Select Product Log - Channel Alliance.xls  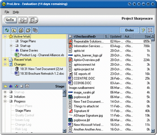42,55
